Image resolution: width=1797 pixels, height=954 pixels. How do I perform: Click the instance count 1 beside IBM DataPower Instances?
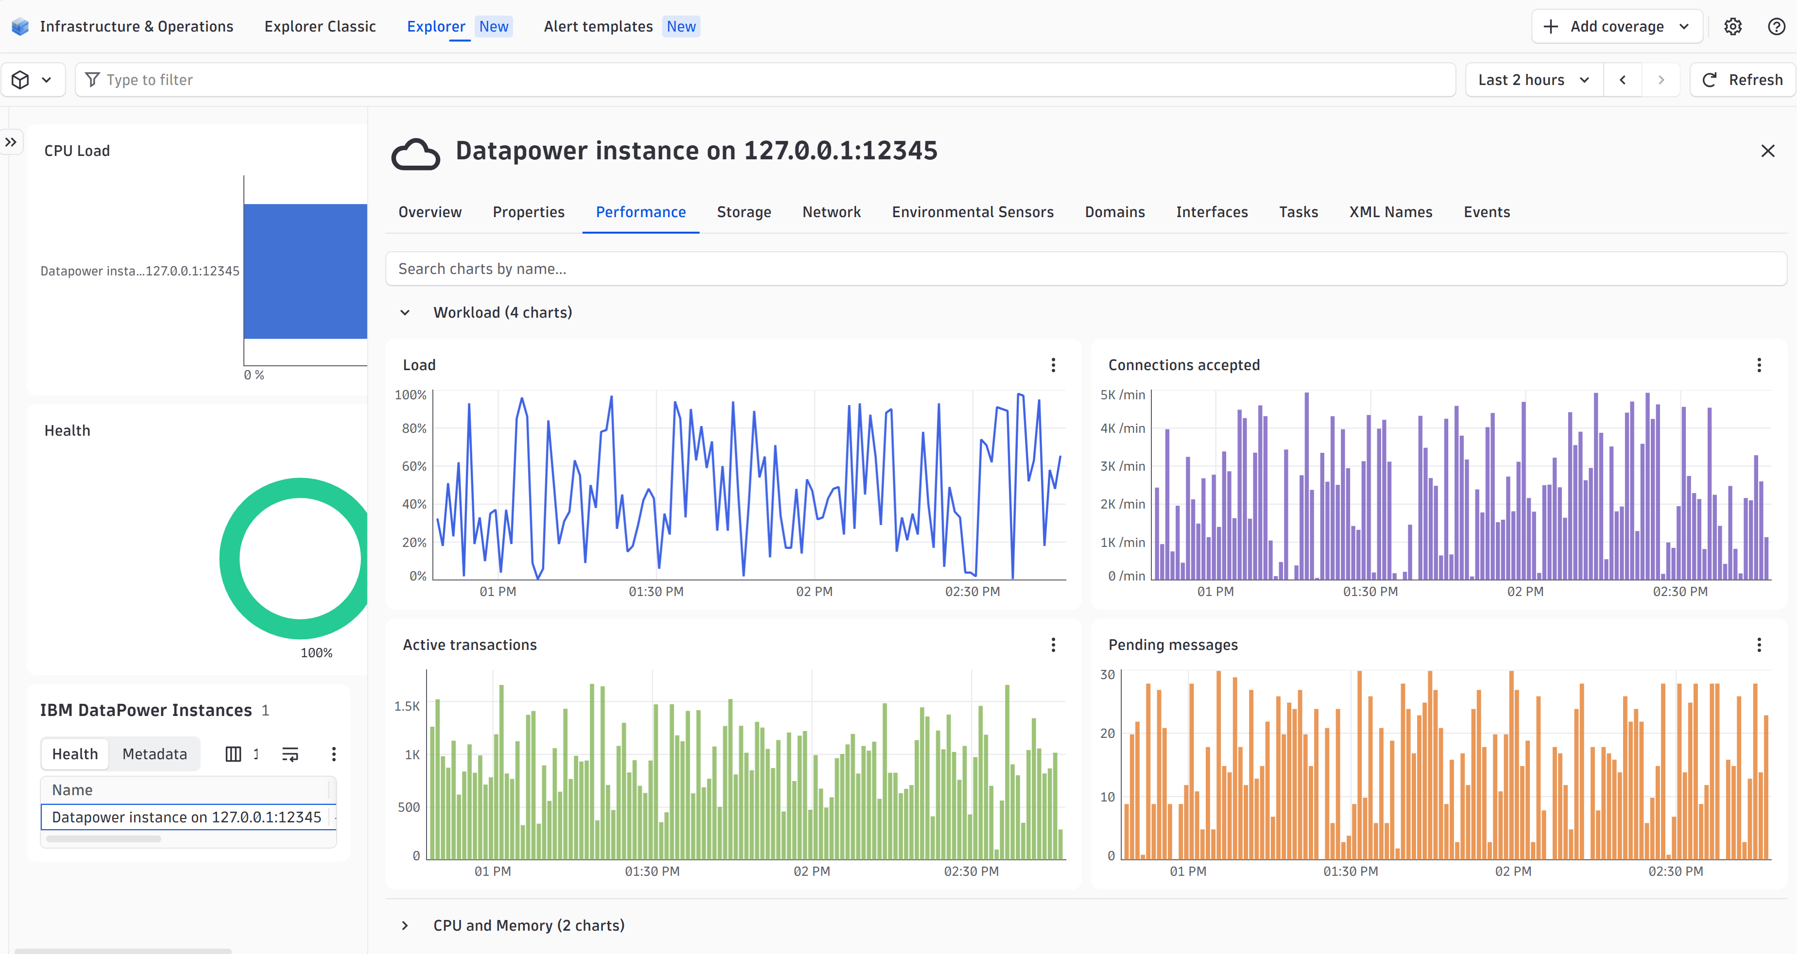[x=265, y=710]
